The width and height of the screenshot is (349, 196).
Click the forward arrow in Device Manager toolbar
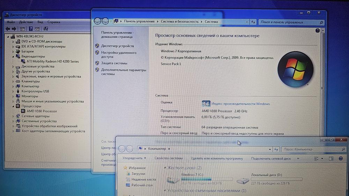tap(14, 29)
